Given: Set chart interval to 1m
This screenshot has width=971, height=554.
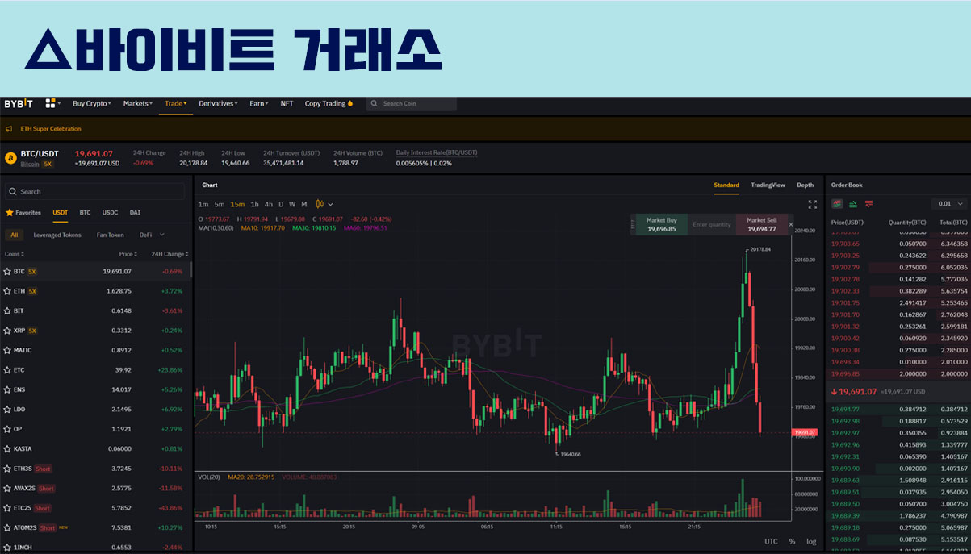Looking at the screenshot, I should point(203,204).
